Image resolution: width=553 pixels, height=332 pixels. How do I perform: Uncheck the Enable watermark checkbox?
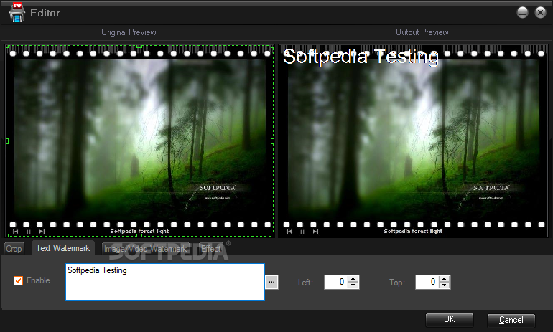[18, 280]
